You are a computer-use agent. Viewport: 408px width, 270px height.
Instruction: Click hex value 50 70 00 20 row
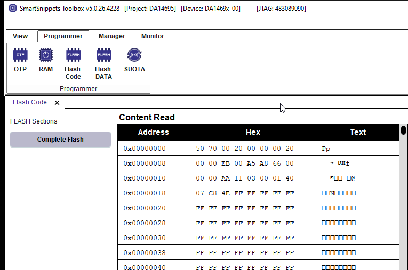coord(253,149)
